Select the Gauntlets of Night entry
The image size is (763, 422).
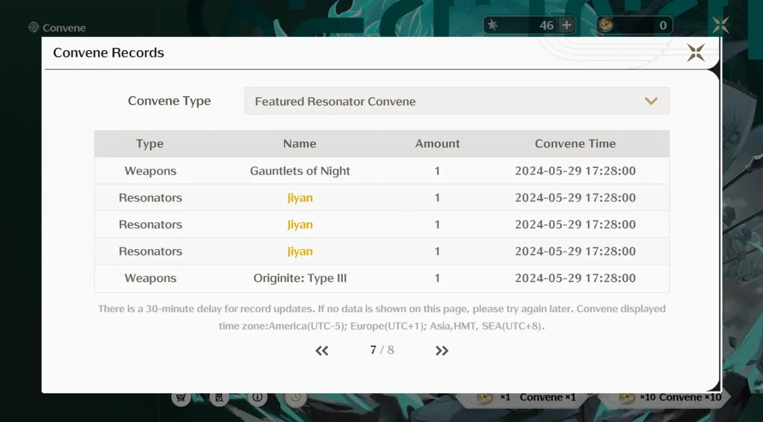coord(300,171)
